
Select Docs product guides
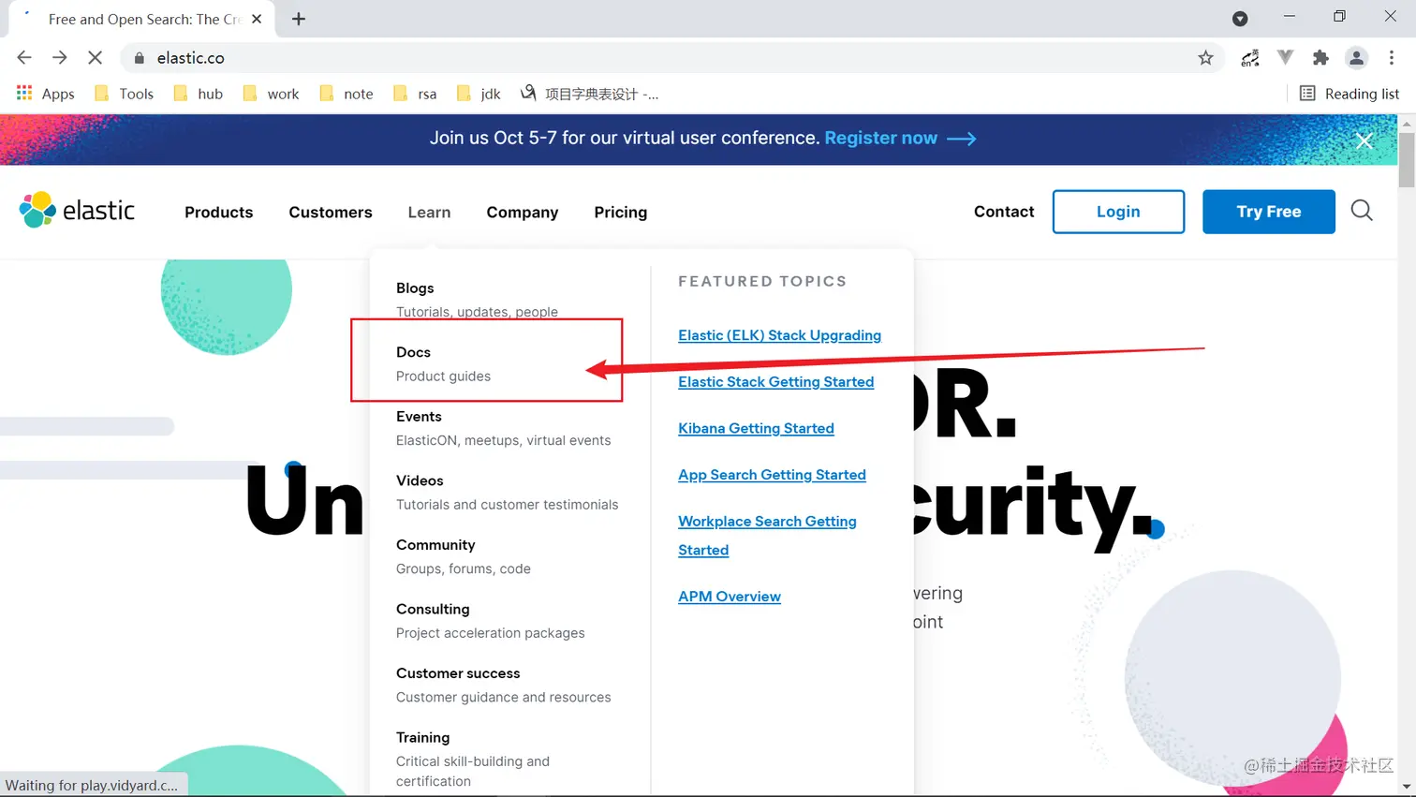443,363
